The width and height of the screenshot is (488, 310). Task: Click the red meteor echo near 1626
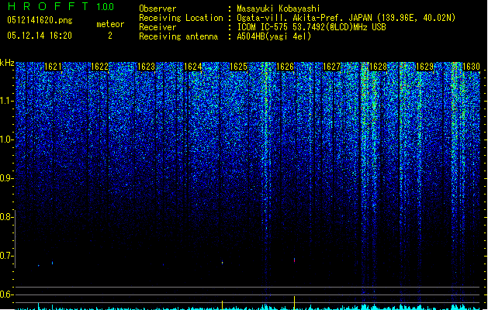294,260
